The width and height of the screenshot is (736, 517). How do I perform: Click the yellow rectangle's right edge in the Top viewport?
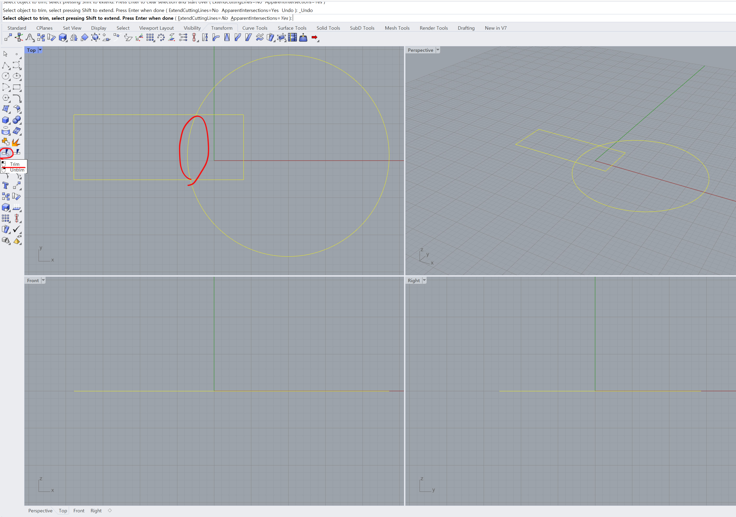point(244,147)
